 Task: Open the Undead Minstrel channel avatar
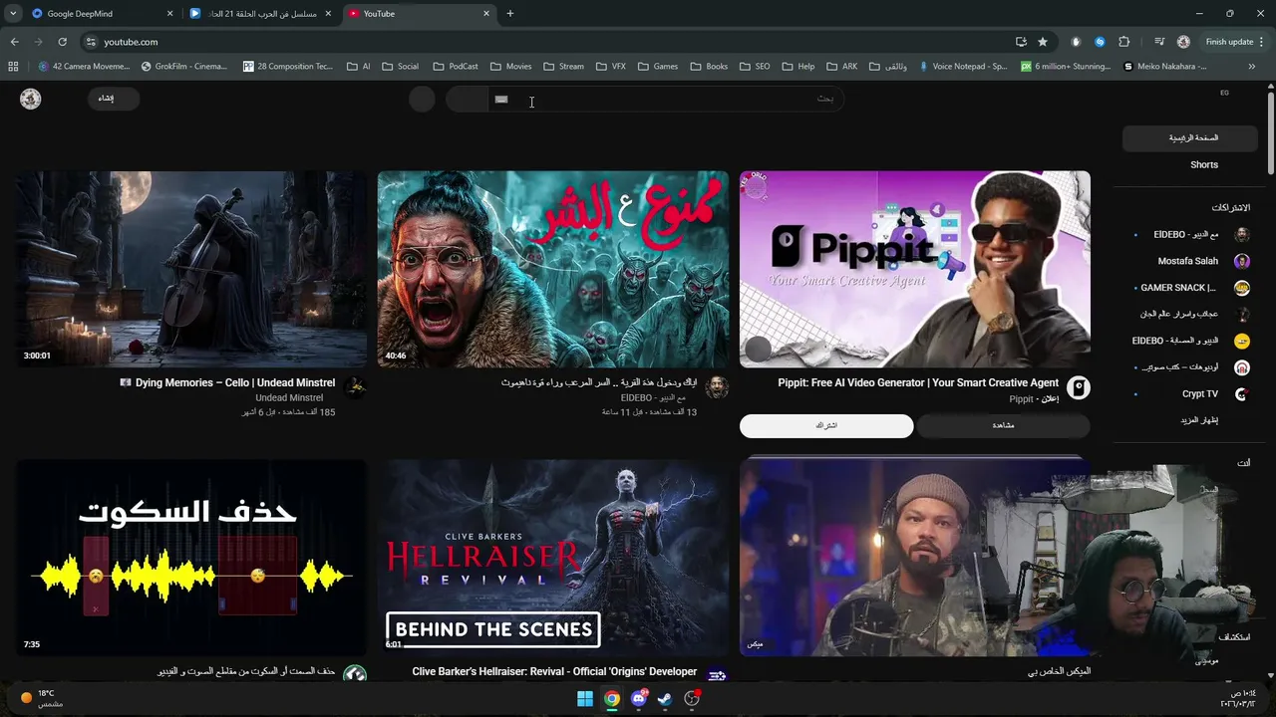pos(355,387)
